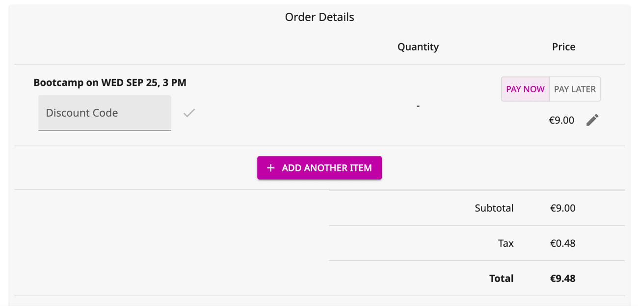Click the Discount Code placeholder text

[x=82, y=113]
